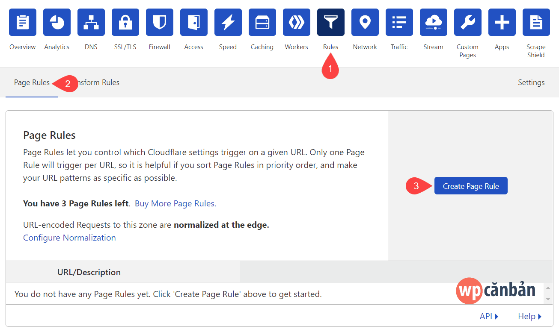Open the Caching drive icon

[x=262, y=22]
